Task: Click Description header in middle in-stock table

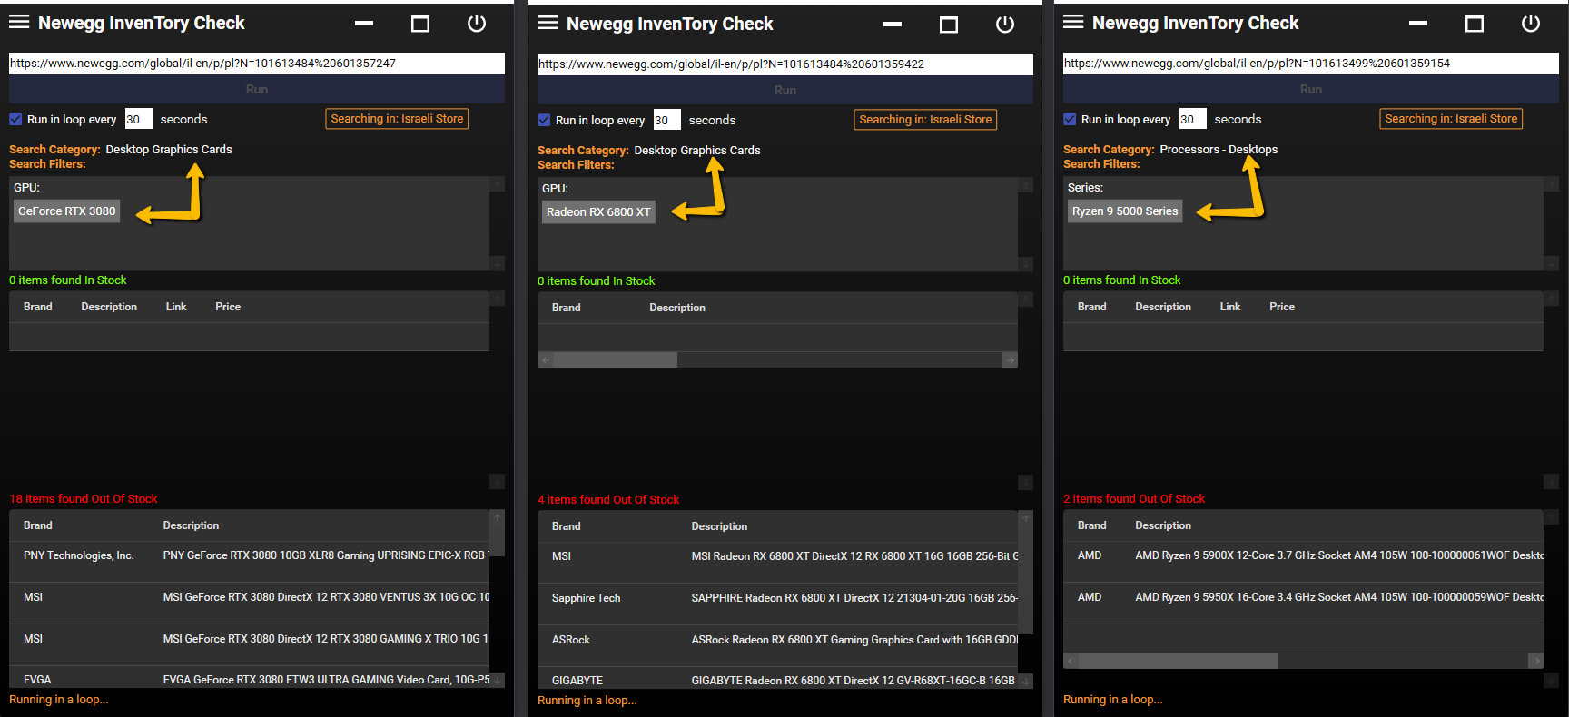Action: pyautogui.click(x=677, y=308)
